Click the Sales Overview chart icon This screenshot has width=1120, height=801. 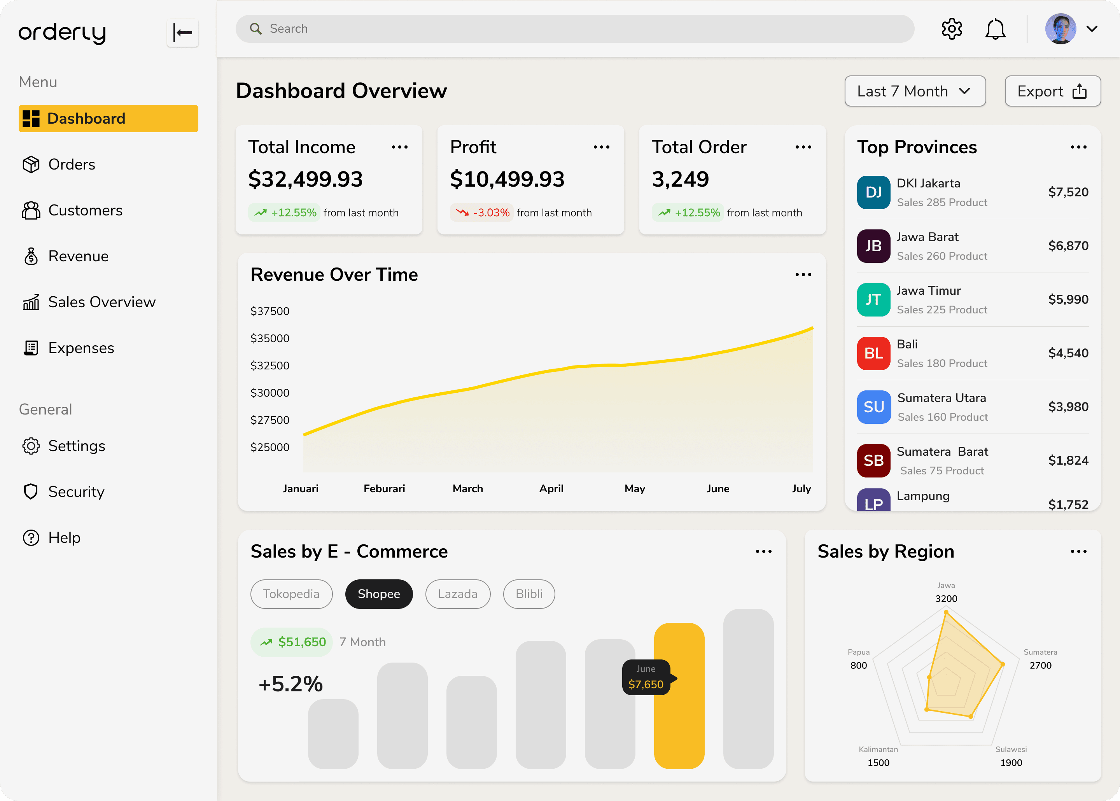pyautogui.click(x=31, y=302)
